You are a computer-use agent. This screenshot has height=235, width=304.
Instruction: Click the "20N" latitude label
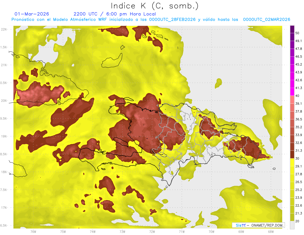tap(4, 101)
